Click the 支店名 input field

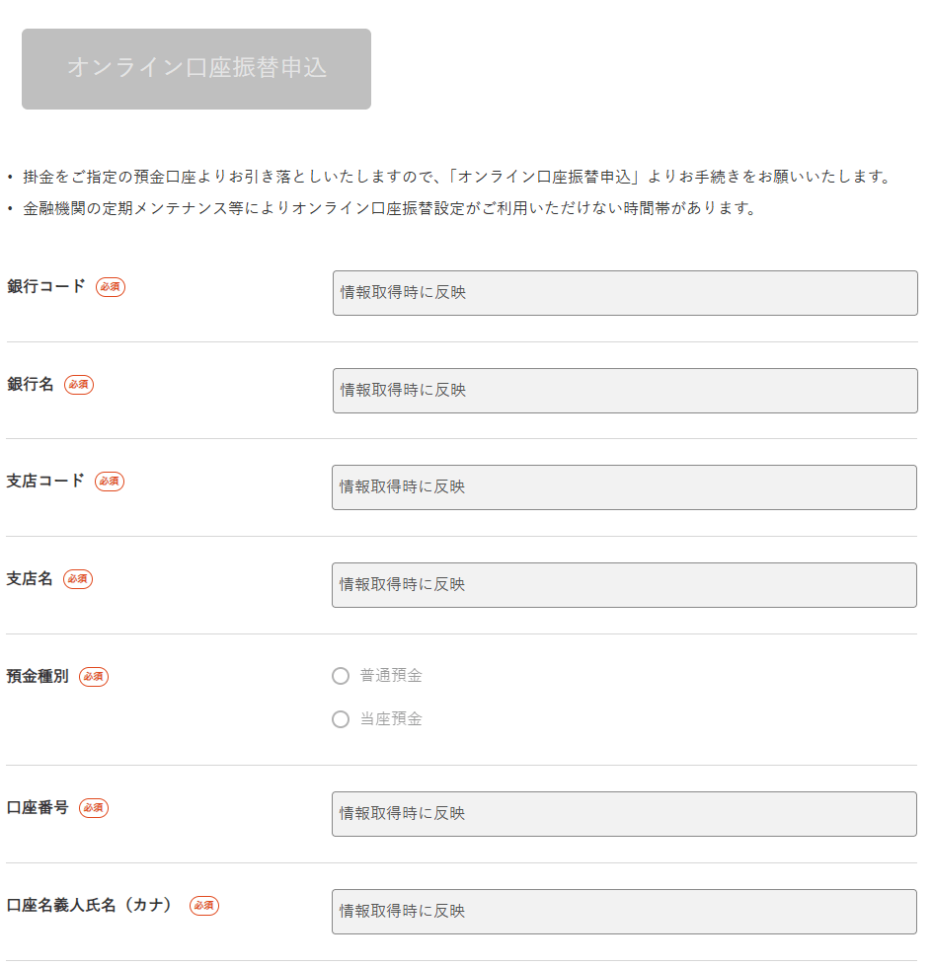coord(624,585)
